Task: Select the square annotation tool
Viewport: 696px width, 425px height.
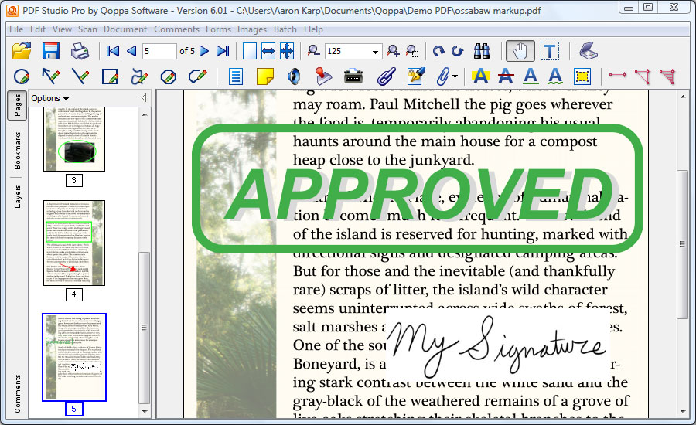Action: 110,76
